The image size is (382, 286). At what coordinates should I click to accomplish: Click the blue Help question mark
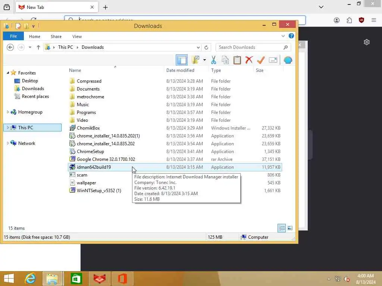tap(291, 36)
